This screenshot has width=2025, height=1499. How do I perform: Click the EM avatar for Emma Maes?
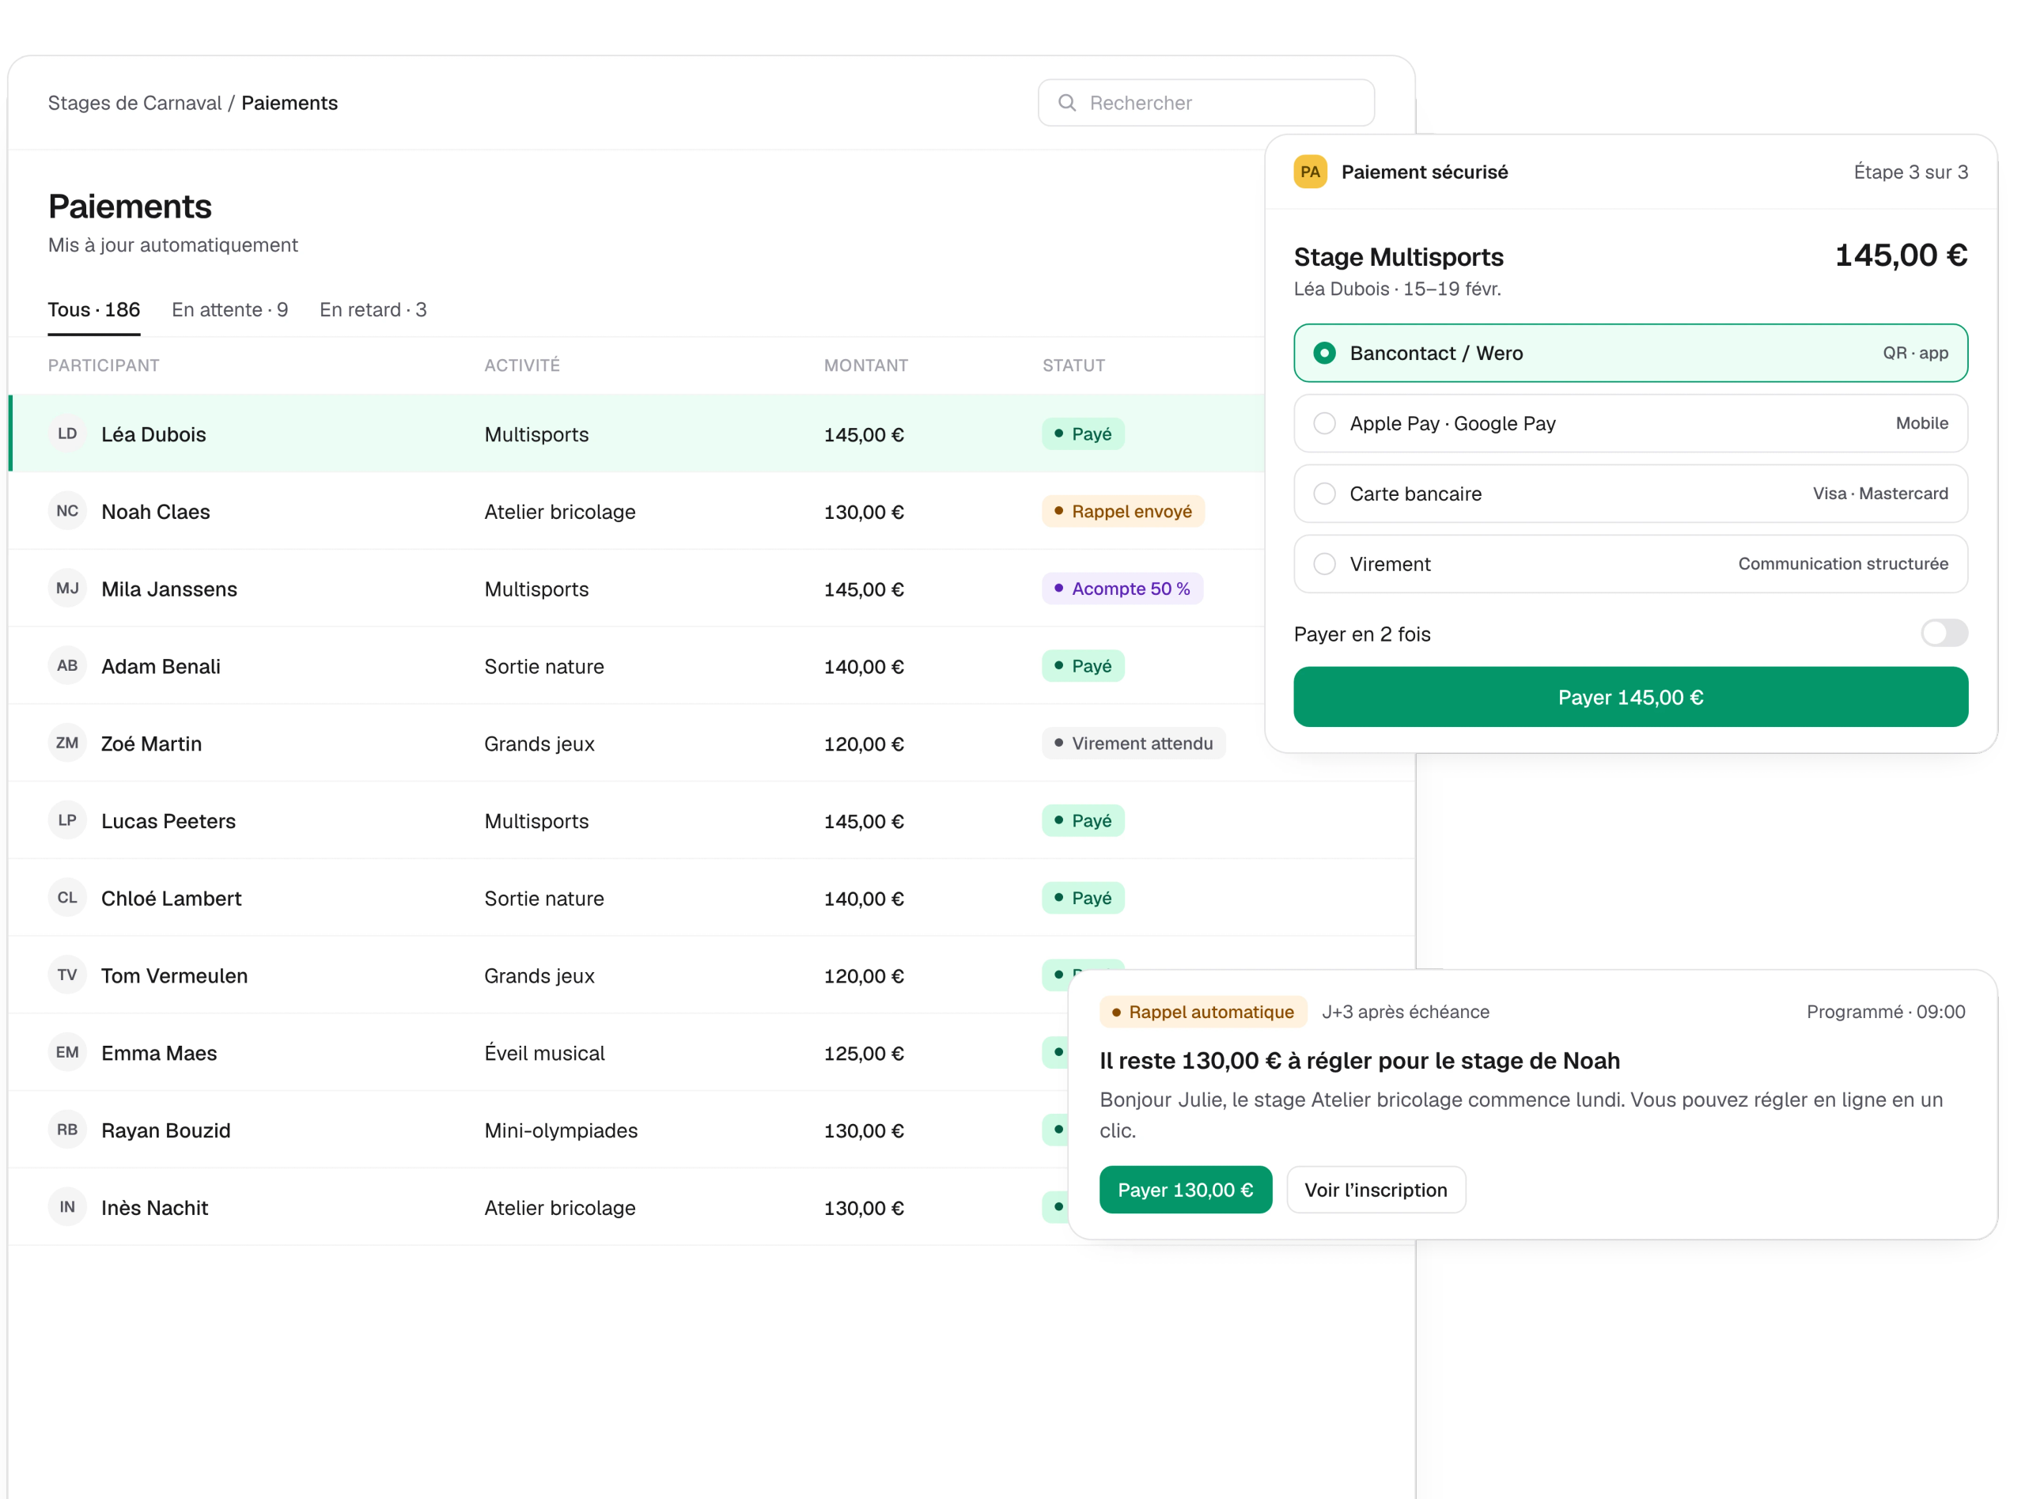click(x=67, y=1053)
